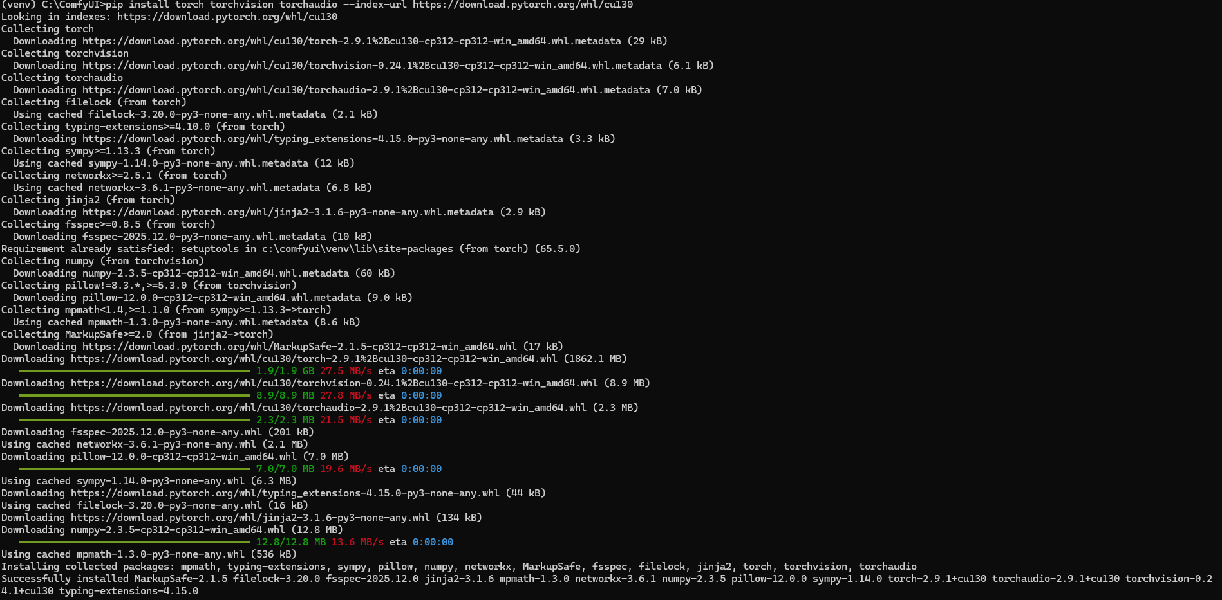1222x600 pixels.
Task: Open the torch 29 kB metadata download URL
Action: 352,41
